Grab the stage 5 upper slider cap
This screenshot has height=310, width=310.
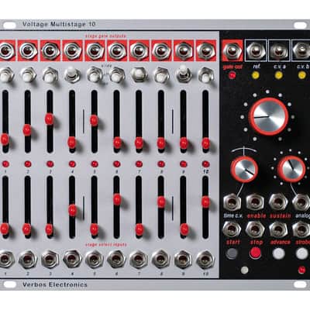(x=94, y=120)
